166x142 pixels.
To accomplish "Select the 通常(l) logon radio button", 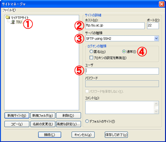I will [124, 52].
